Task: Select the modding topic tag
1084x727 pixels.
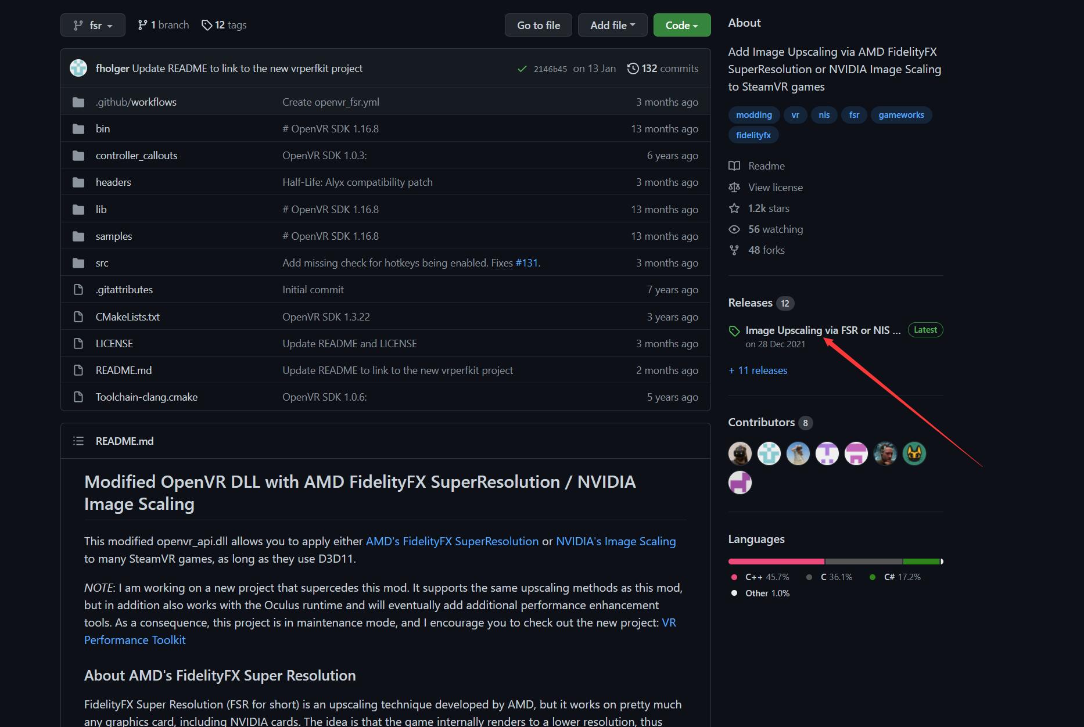Action: click(754, 115)
